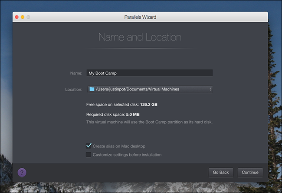Click the Customize settings before installation label
This screenshot has width=282, height=193.
127,155
